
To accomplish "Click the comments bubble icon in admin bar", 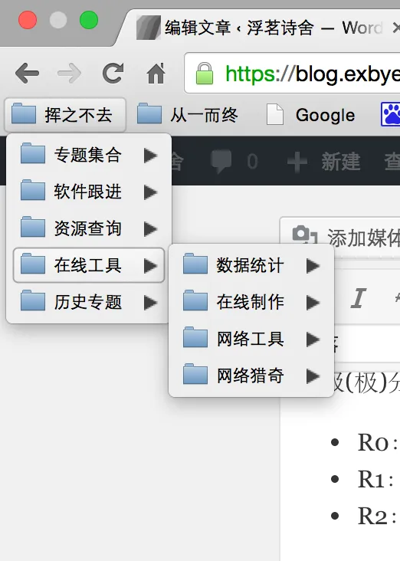I will click(221, 162).
